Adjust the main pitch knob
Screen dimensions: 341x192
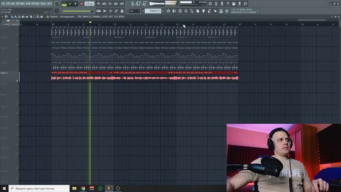click(x=57, y=11)
